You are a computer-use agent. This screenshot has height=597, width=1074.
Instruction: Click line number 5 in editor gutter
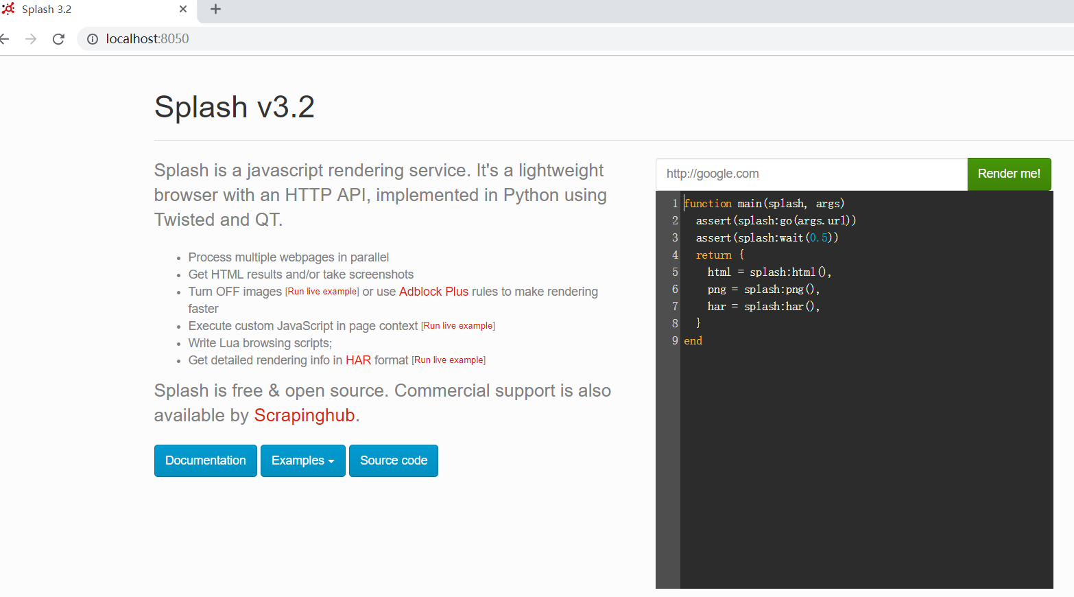(675, 272)
